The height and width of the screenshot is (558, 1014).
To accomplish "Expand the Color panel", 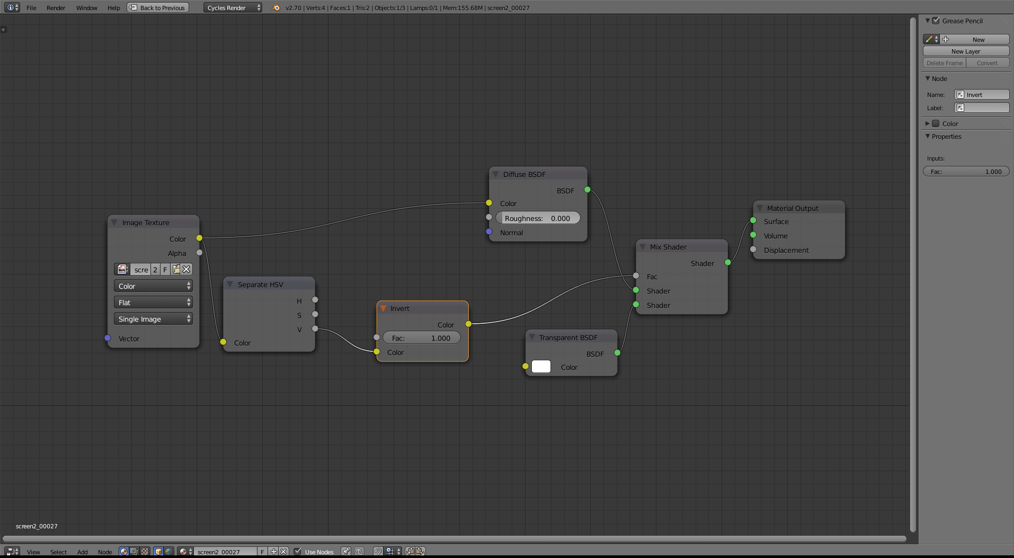I will 928,123.
